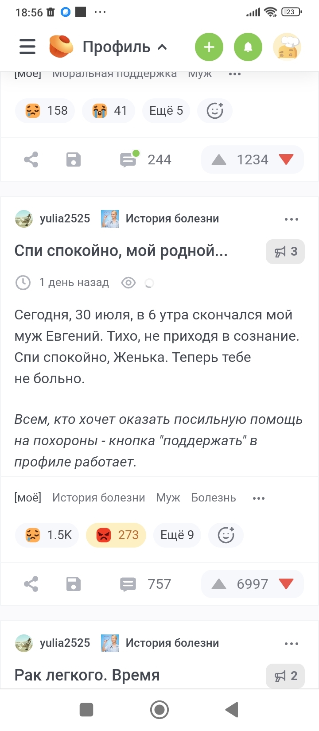Open notifications bell
Screen dimensions: 319x731
pos(248,47)
